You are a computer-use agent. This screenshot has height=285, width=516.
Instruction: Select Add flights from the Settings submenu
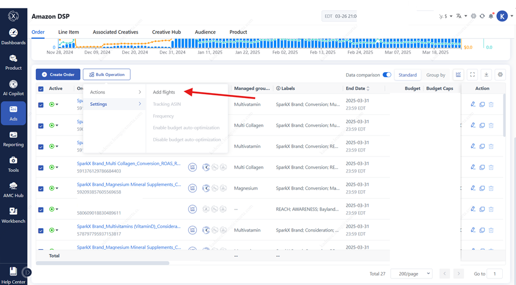(164, 92)
